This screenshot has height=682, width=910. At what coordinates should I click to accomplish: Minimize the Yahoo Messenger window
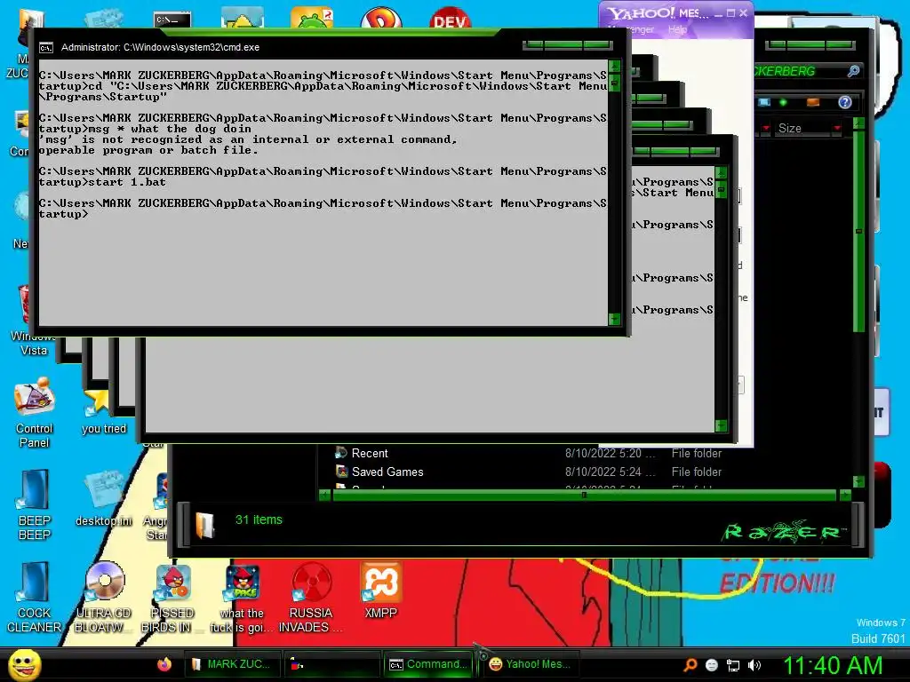click(718, 14)
